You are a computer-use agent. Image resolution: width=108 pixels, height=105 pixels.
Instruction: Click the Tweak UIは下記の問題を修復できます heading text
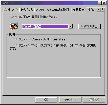[x=33, y=17]
